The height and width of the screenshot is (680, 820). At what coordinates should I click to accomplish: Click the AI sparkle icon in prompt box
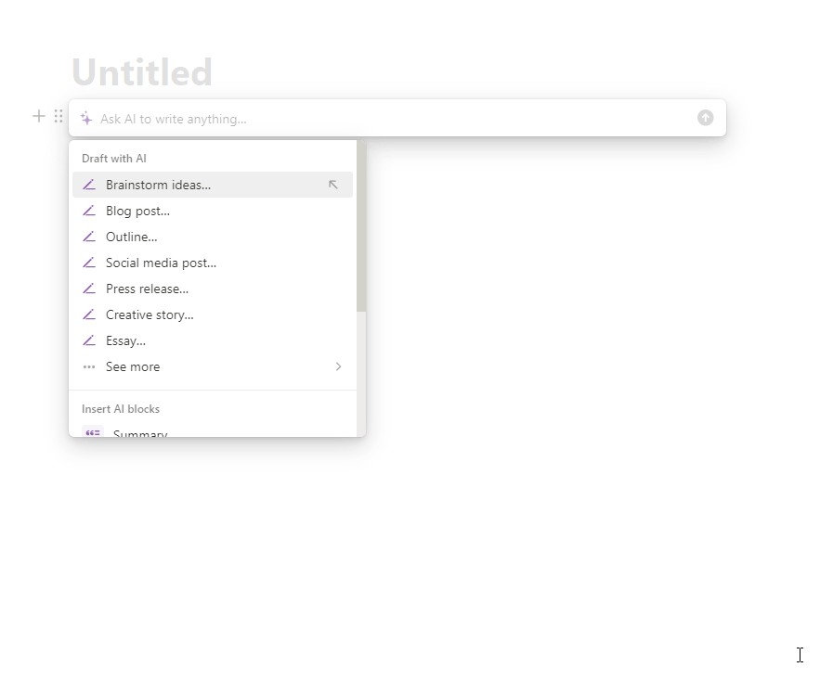pos(86,119)
